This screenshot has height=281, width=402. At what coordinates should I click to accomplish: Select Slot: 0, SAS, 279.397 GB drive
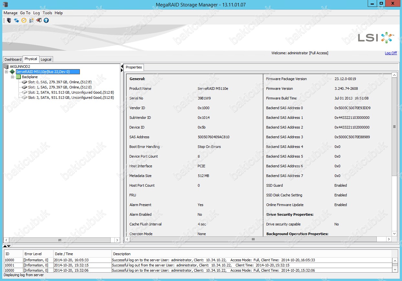tap(60, 82)
